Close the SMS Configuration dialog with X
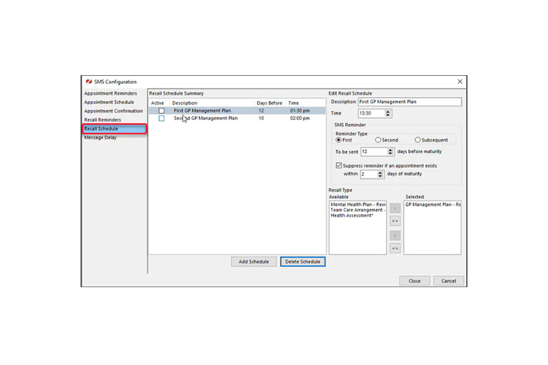548x365 pixels. pyautogui.click(x=459, y=82)
